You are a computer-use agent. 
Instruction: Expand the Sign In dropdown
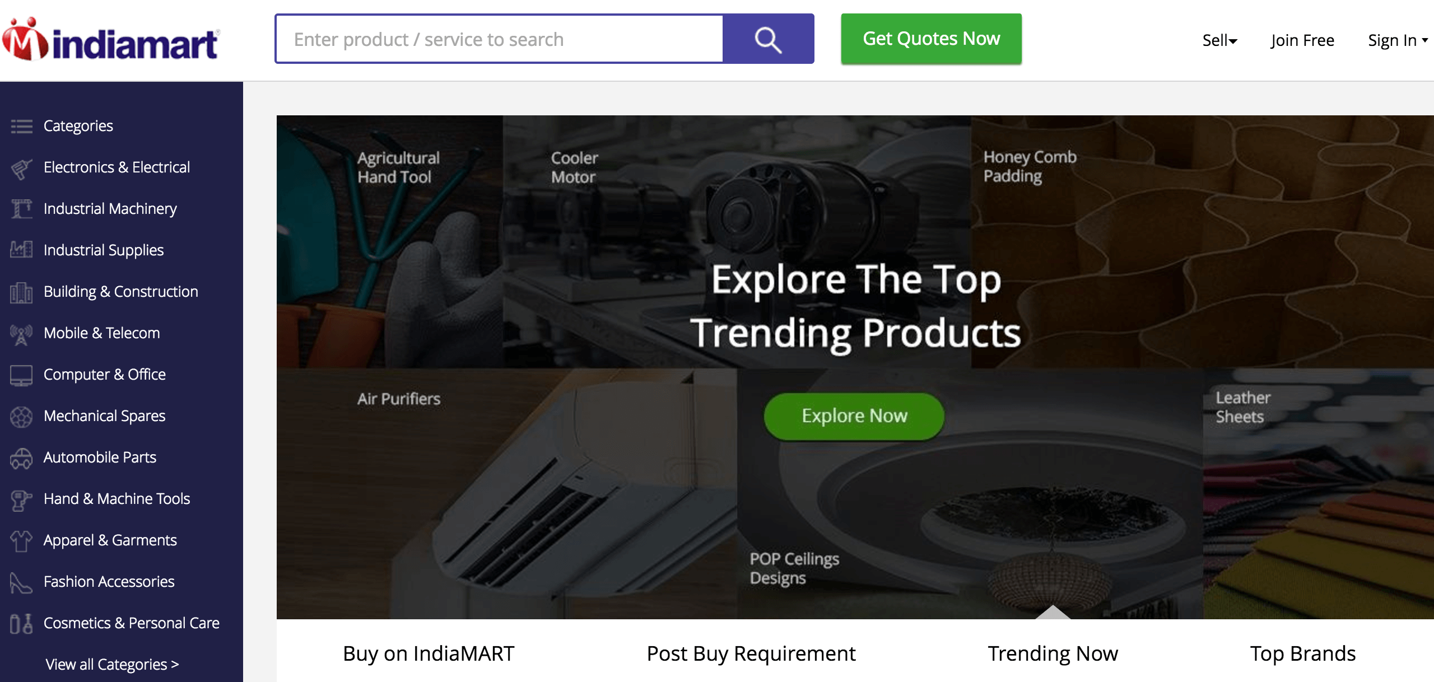tap(1398, 40)
